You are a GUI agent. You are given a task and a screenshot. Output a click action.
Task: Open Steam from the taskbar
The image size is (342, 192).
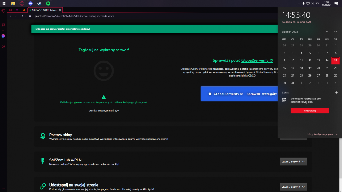(x=39, y=3)
